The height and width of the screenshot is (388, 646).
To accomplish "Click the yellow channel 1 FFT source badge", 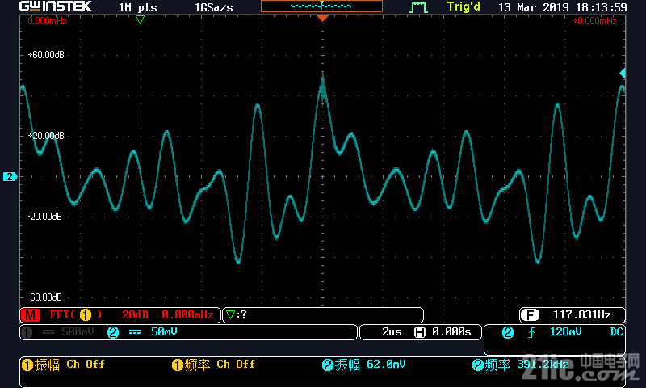I will [86, 315].
